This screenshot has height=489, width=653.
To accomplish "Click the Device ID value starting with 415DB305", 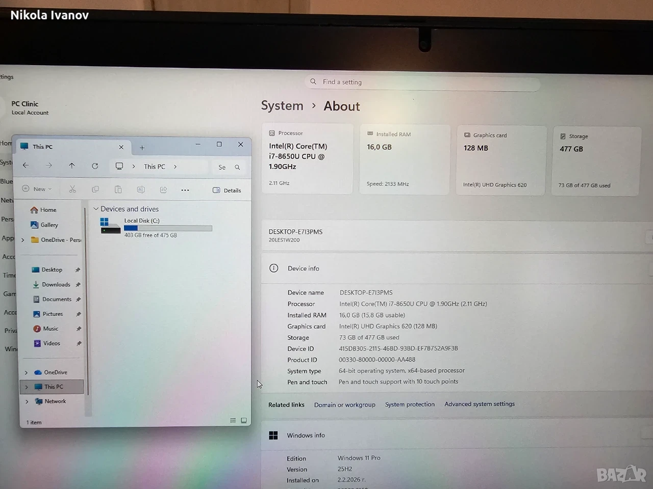I will (x=398, y=348).
